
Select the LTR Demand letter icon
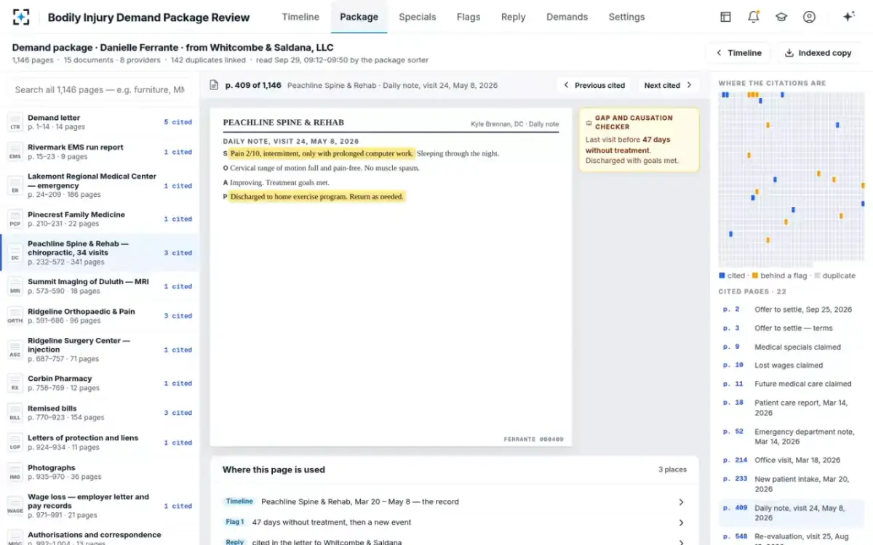tap(15, 122)
